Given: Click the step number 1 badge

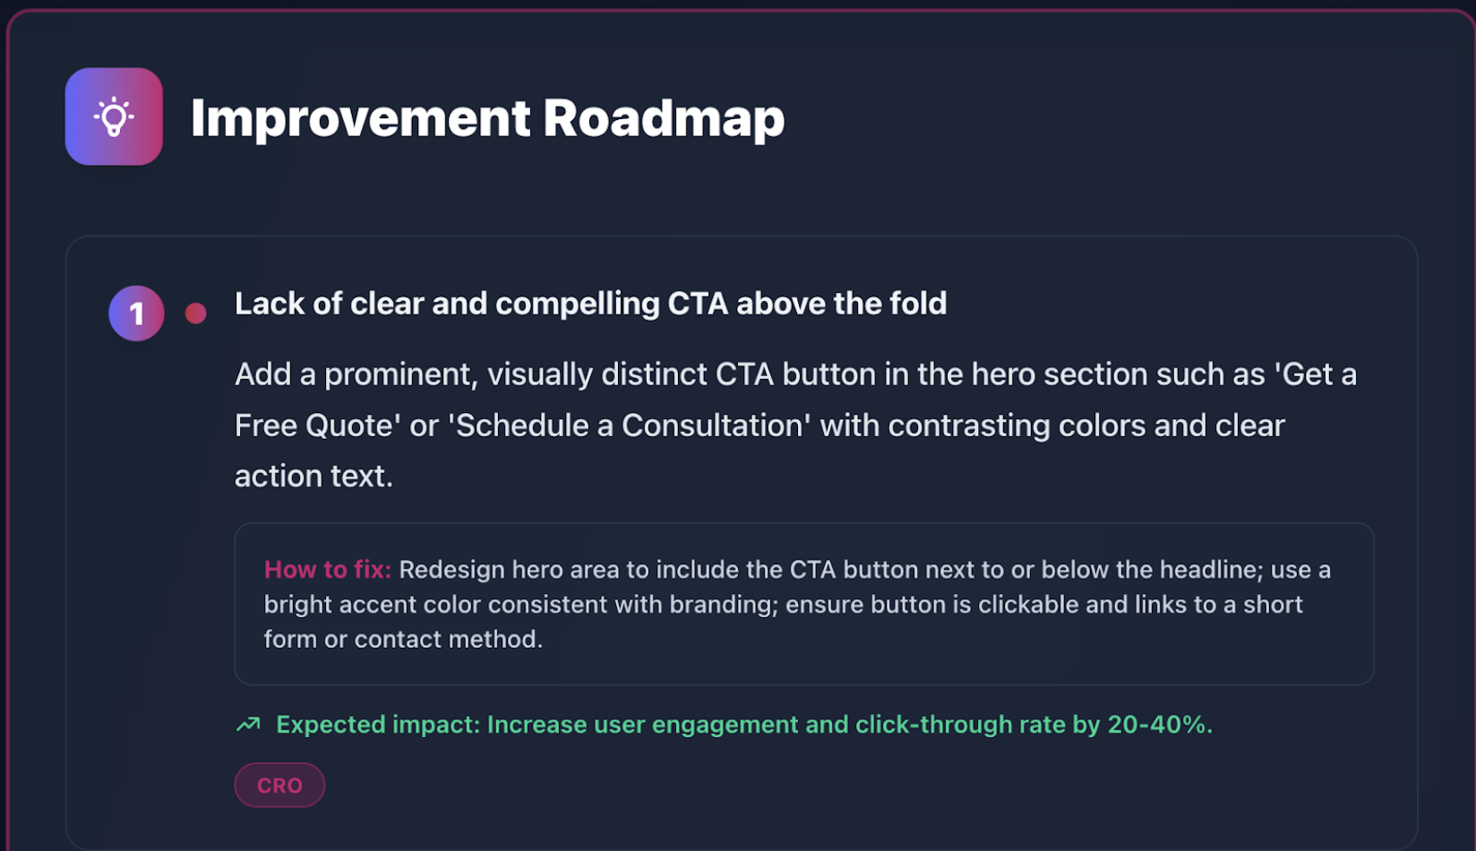Looking at the screenshot, I should (135, 313).
